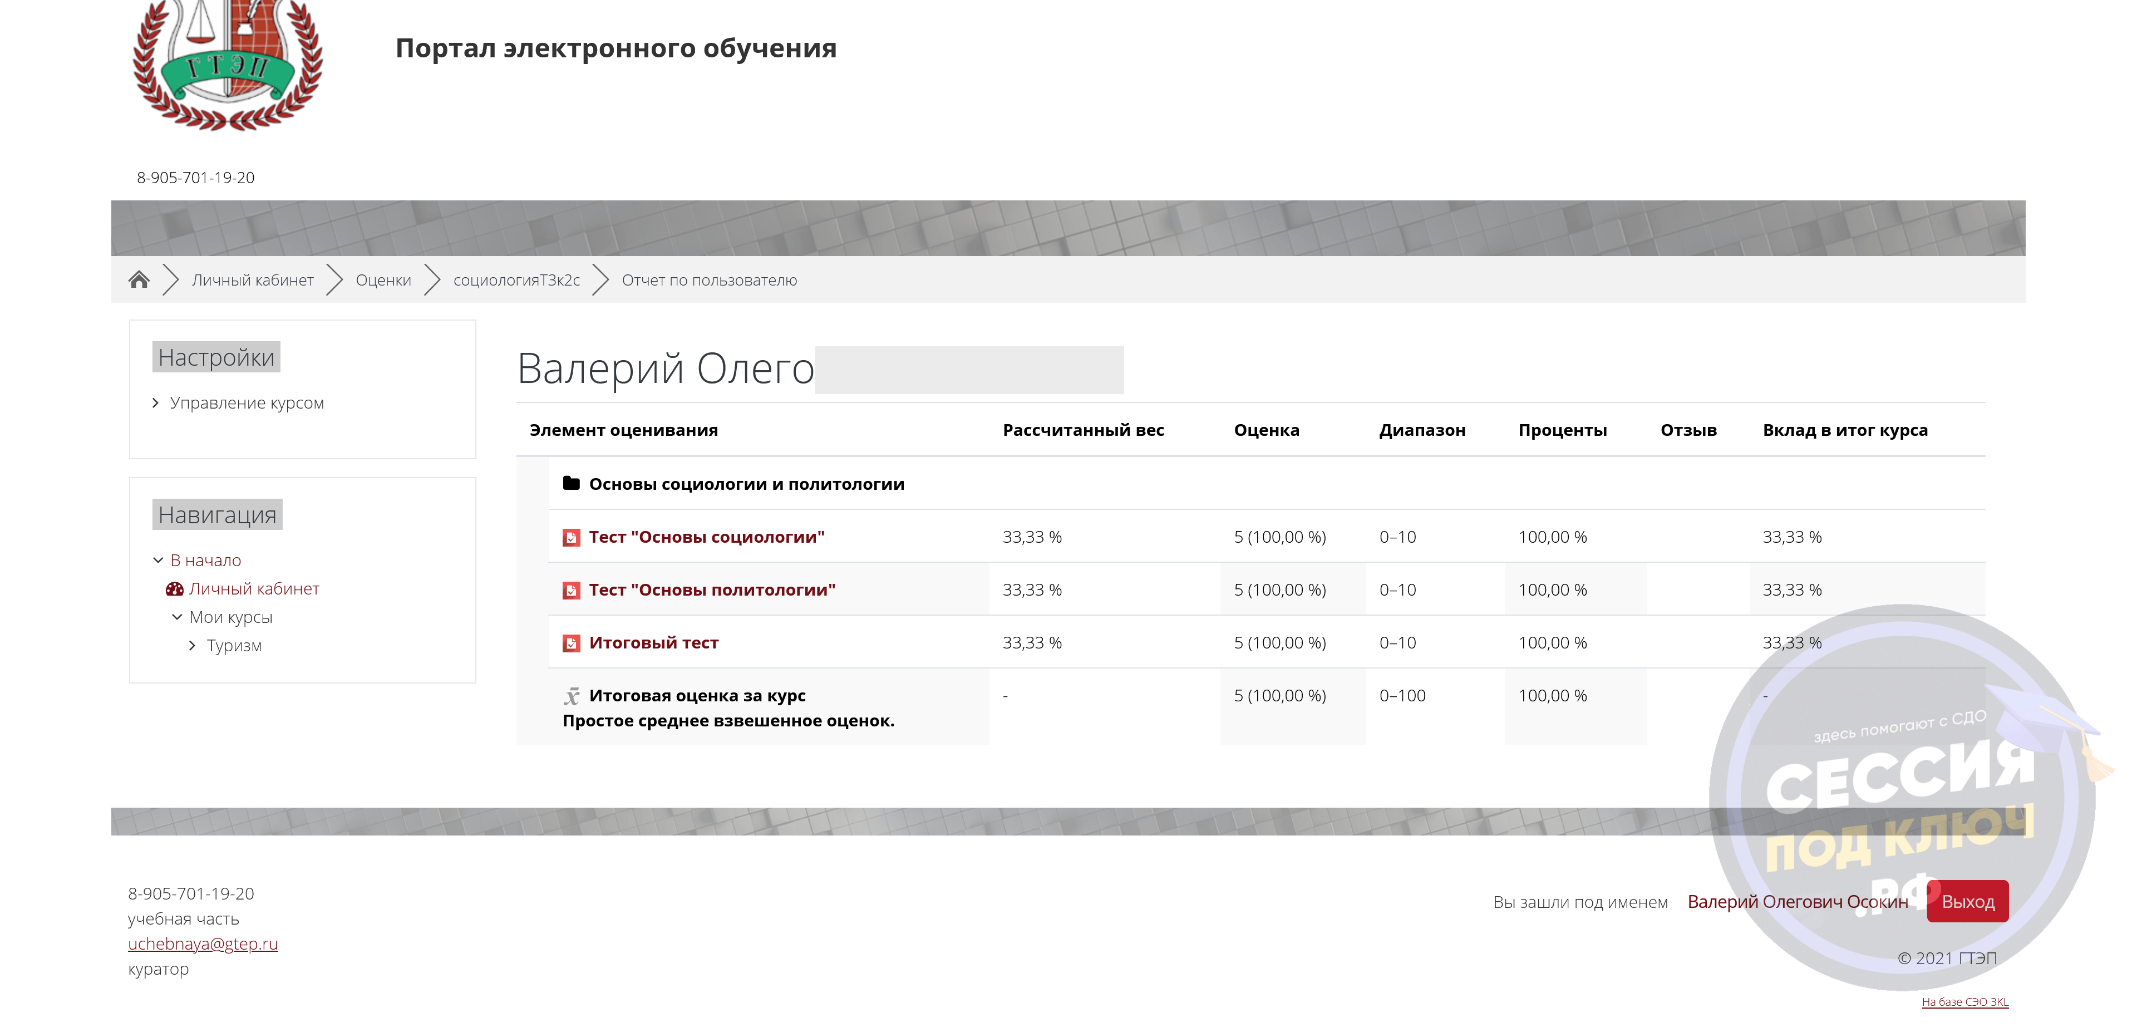Go to Личный кабинет in breadcrumb
The image size is (2137, 1032).
tap(252, 281)
